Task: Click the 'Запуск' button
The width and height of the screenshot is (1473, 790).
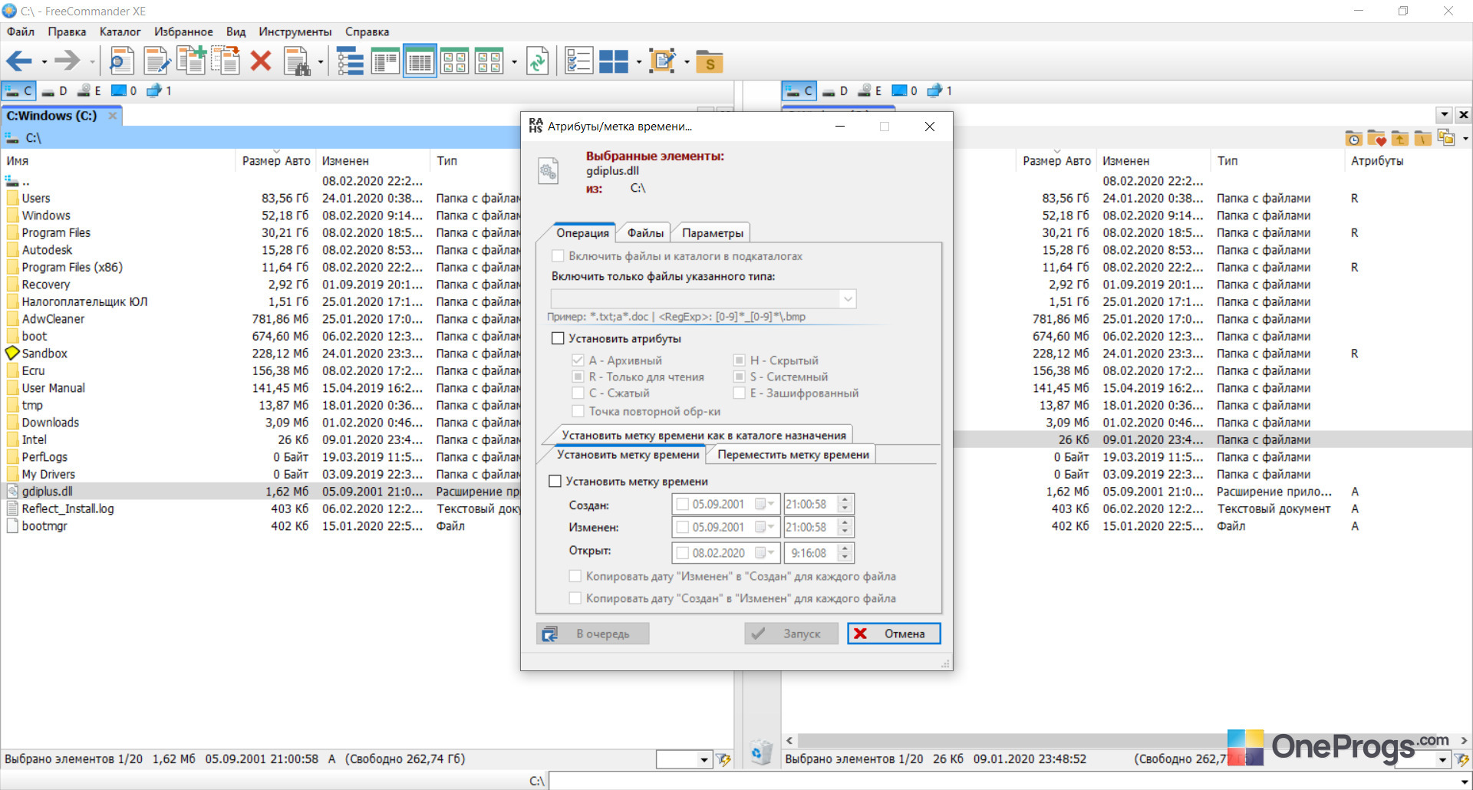Action: point(791,634)
